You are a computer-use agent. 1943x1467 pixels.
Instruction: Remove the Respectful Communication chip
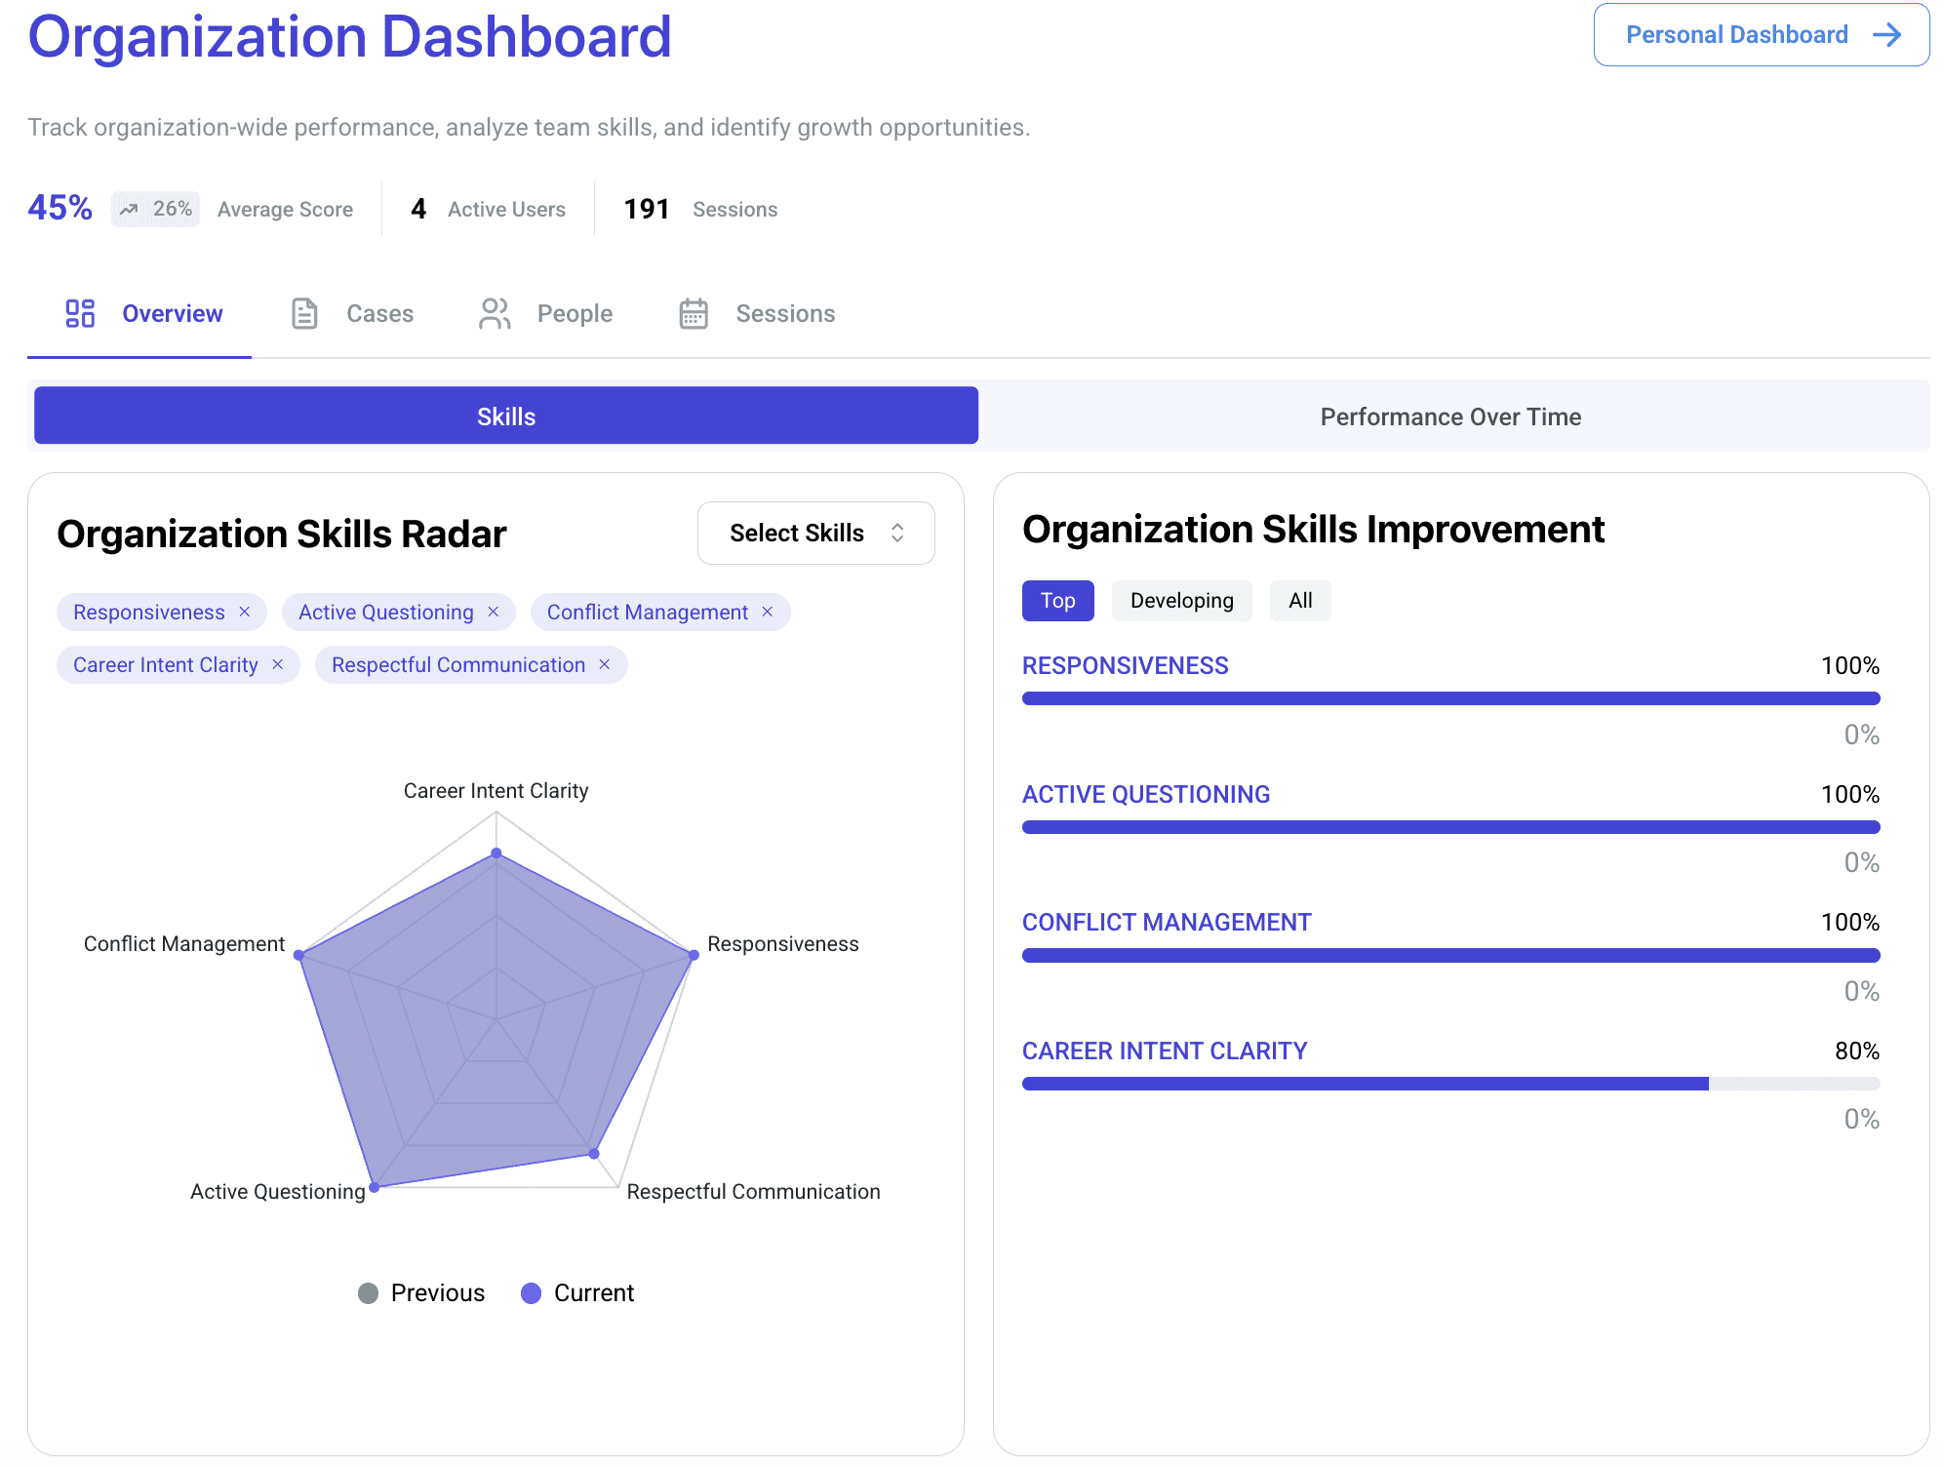click(x=605, y=664)
